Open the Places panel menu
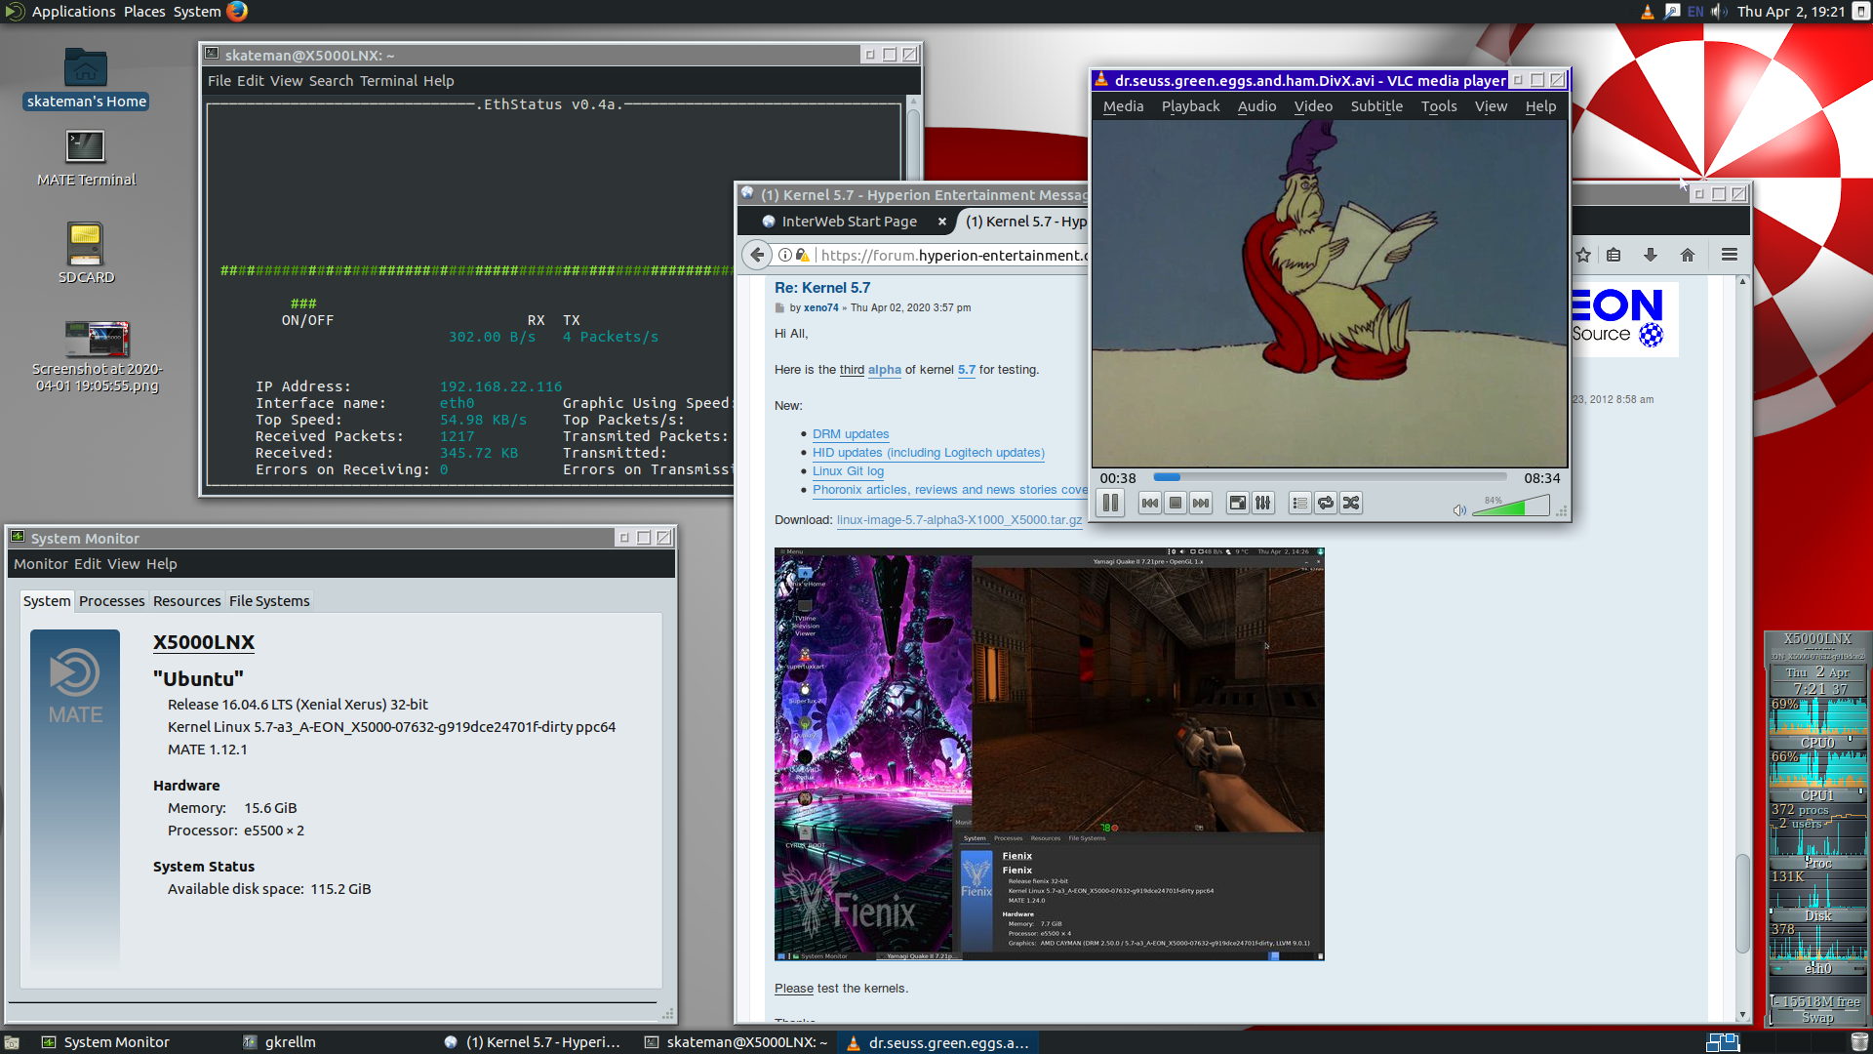1873x1054 pixels. [144, 12]
